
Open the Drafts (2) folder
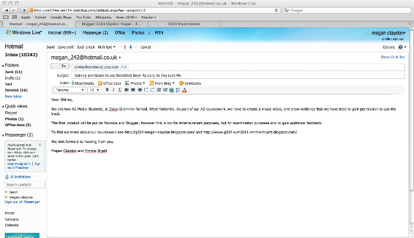[12, 78]
